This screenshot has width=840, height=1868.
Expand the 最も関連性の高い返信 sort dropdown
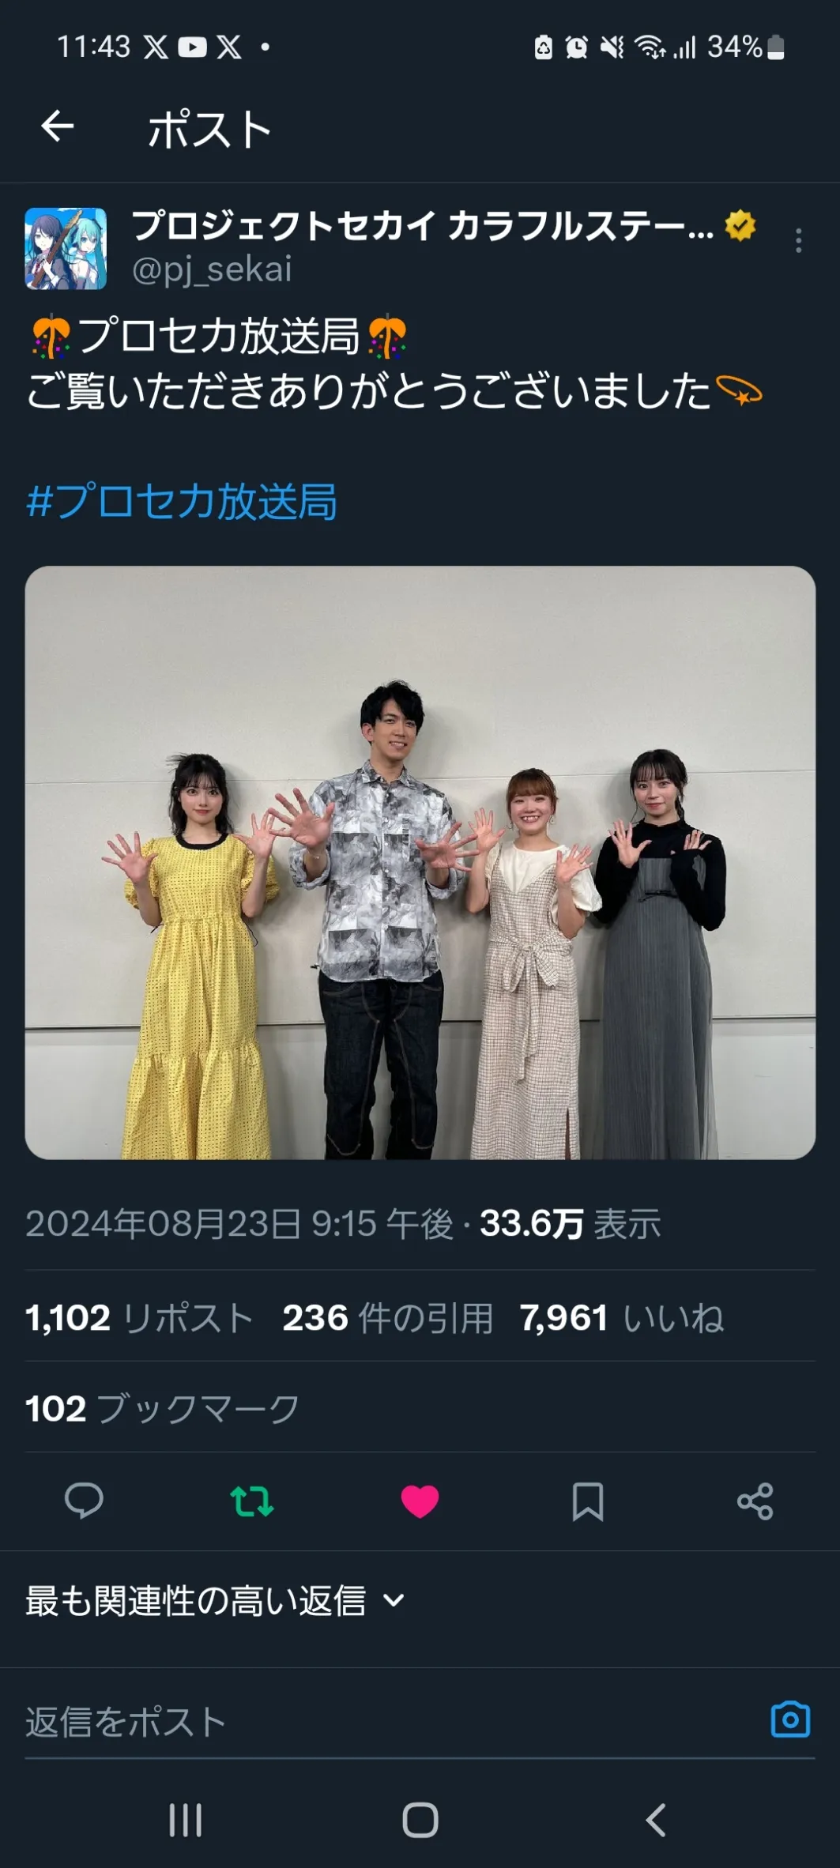tap(215, 1600)
